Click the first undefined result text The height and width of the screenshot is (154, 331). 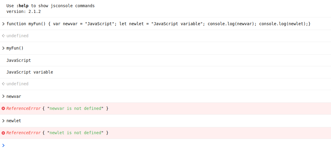pos(17,36)
